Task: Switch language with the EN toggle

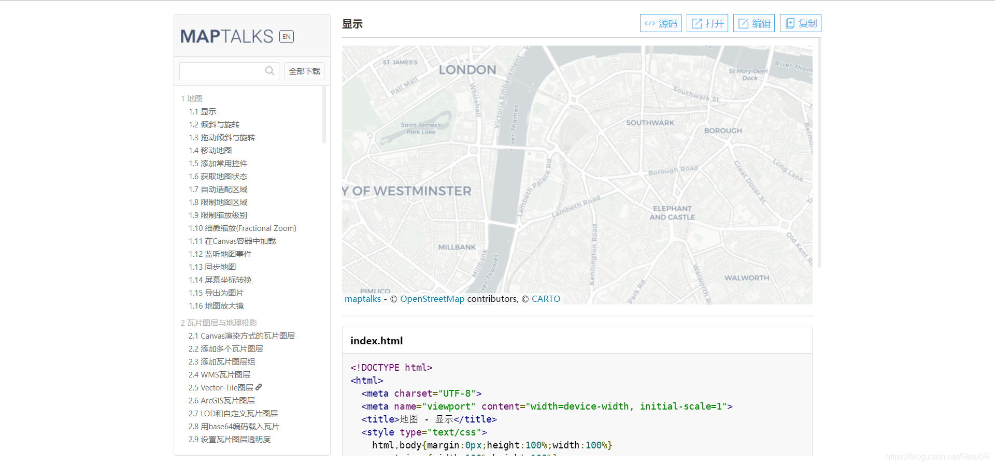Action: [286, 36]
